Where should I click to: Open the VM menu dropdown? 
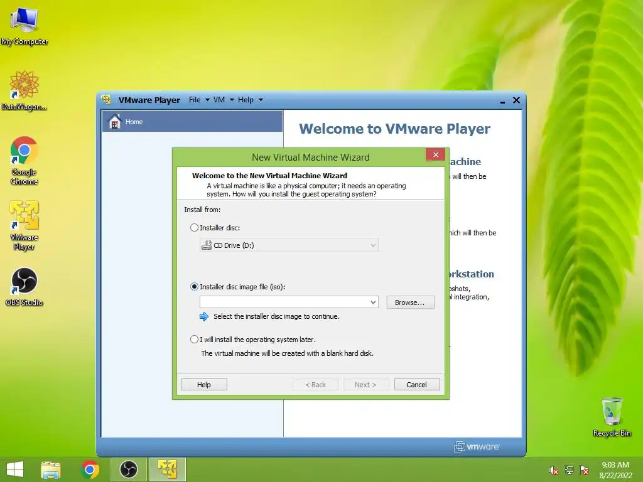point(224,100)
